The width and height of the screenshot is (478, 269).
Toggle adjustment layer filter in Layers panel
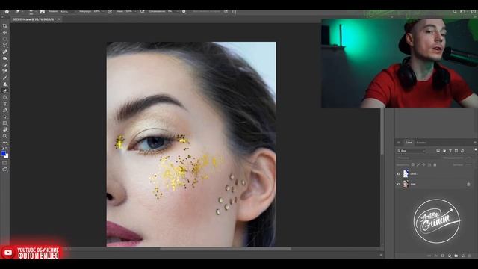click(x=444, y=151)
